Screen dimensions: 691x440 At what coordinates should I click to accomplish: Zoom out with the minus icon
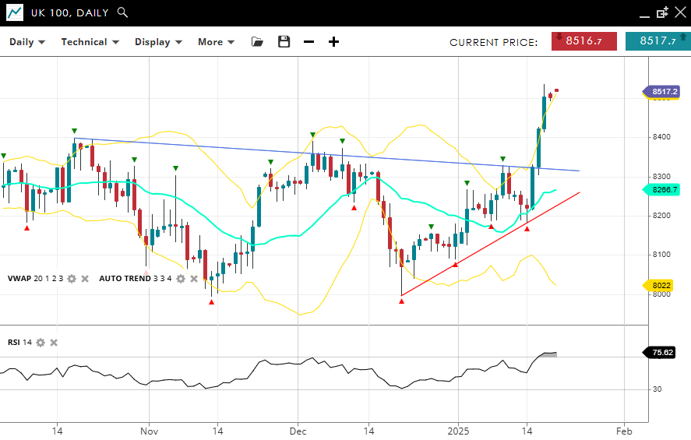click(308, 42)
